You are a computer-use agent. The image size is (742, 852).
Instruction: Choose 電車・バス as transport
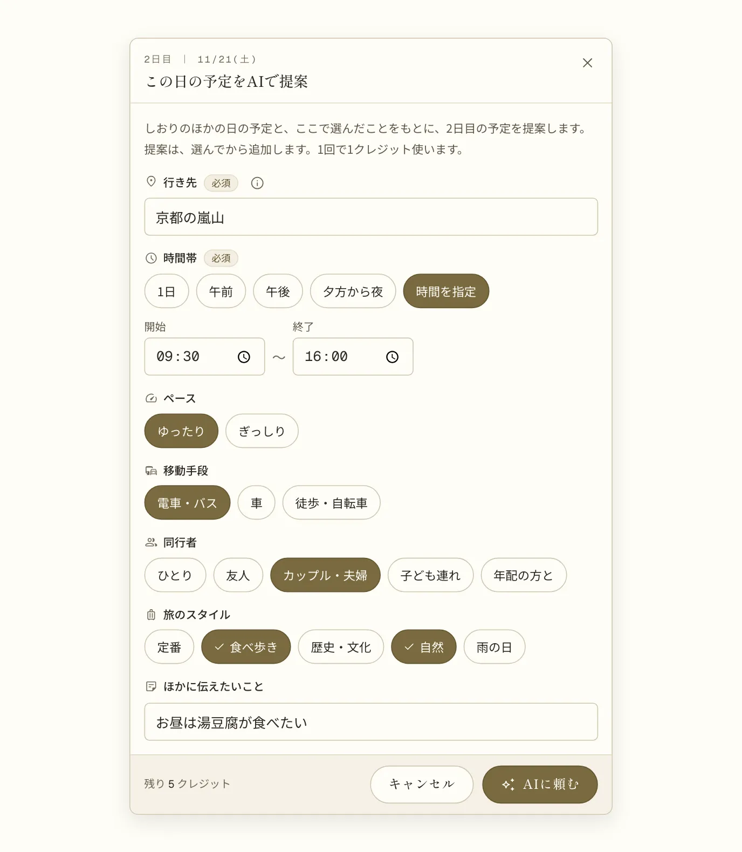(x=187, y=503)
